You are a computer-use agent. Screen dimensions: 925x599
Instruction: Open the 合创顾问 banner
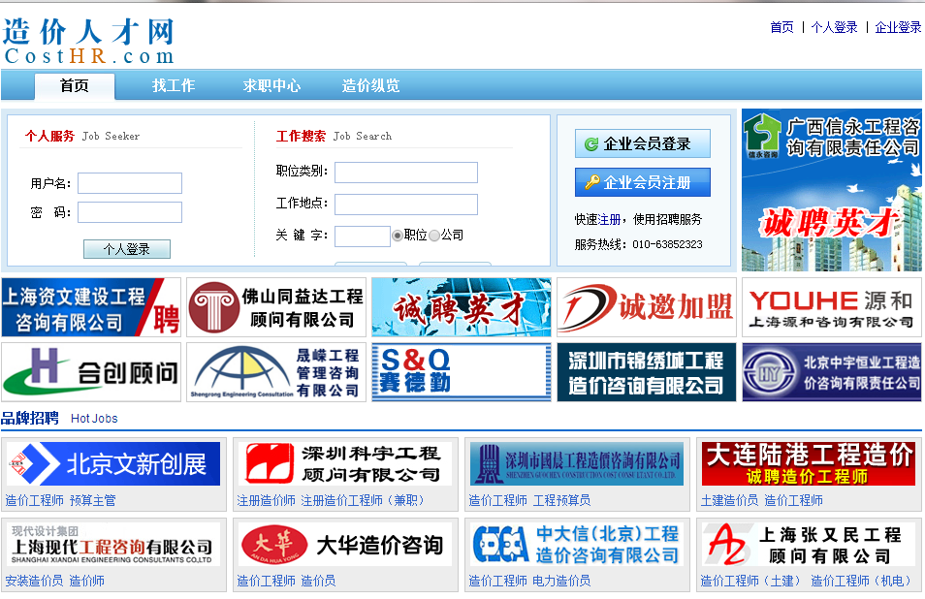(91, 372)
